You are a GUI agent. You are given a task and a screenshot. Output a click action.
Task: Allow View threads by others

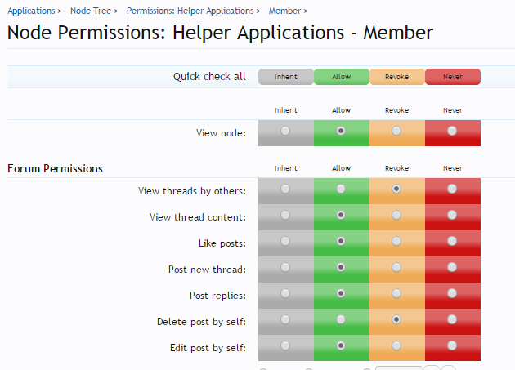click(341, 189)
